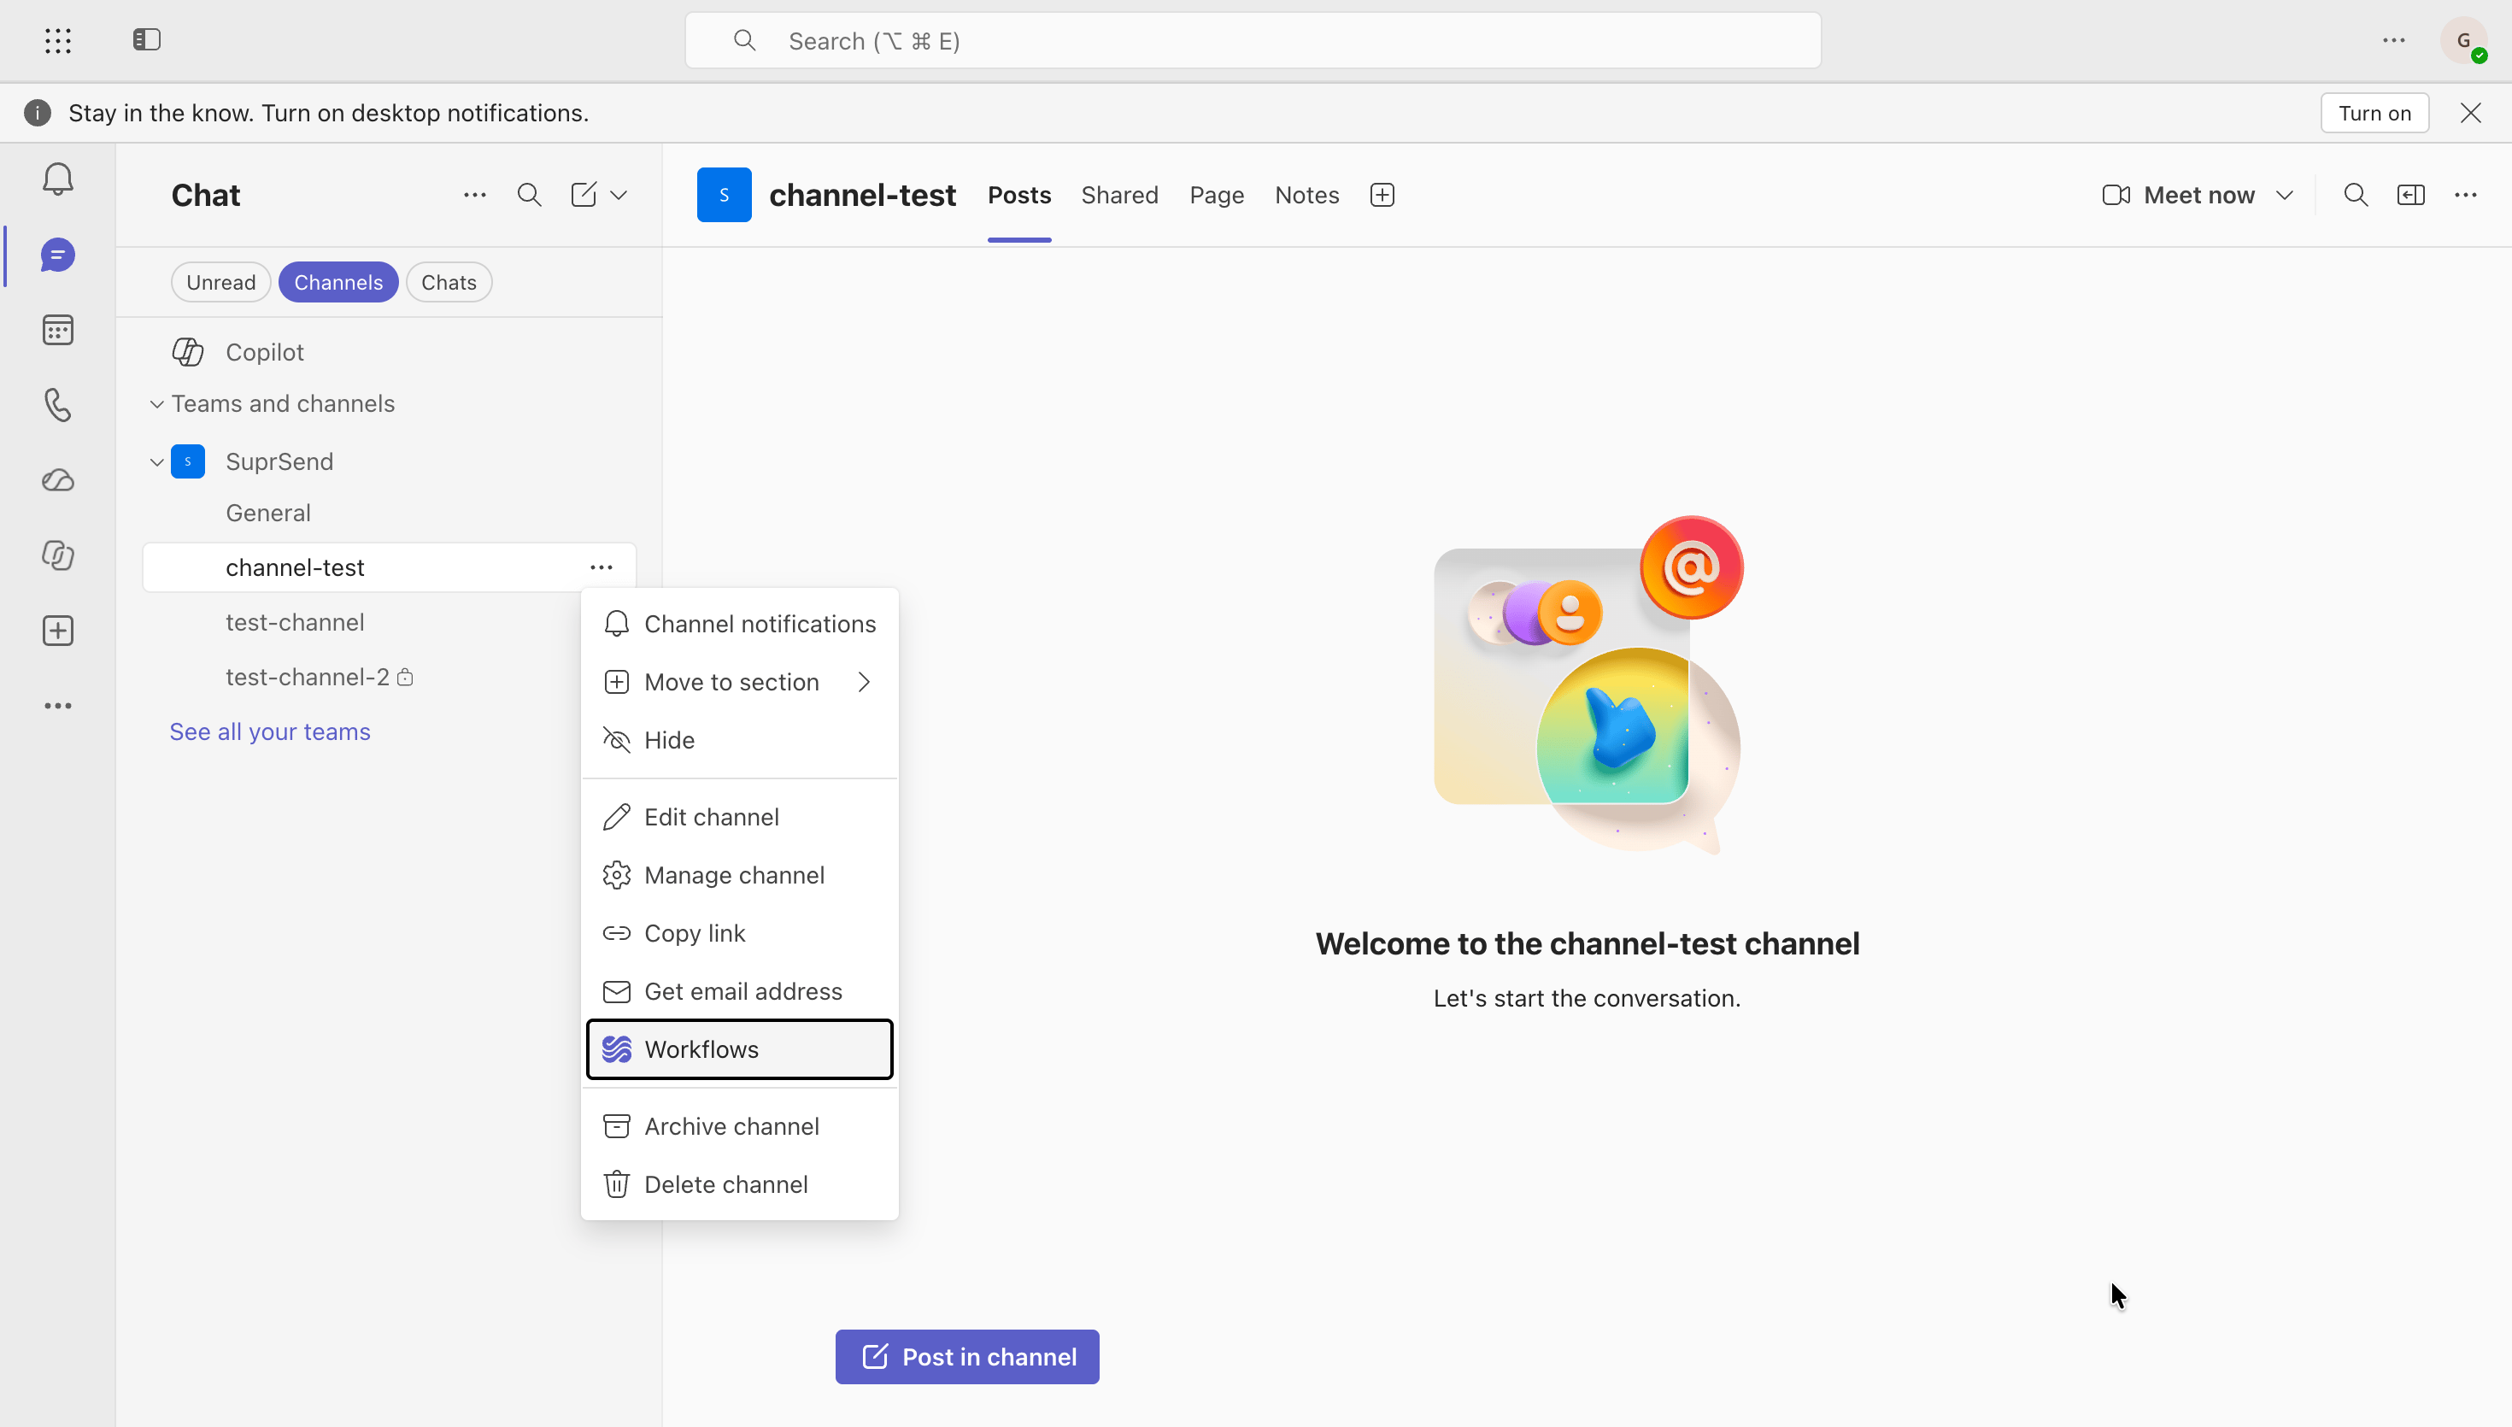Click the Meet now button
The width and height of the screenshot is (2512, 1427).
2179,195
